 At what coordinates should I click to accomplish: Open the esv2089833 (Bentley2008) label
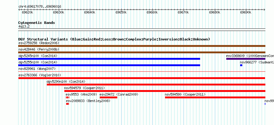click(x=88, y=101)
